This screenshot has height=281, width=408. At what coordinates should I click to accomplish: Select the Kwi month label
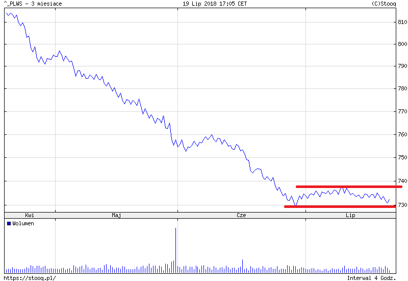point(30,216)
